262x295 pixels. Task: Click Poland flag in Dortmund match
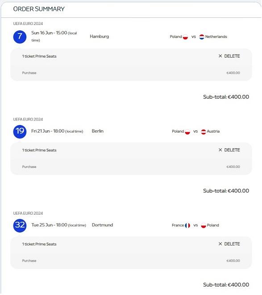204,225
